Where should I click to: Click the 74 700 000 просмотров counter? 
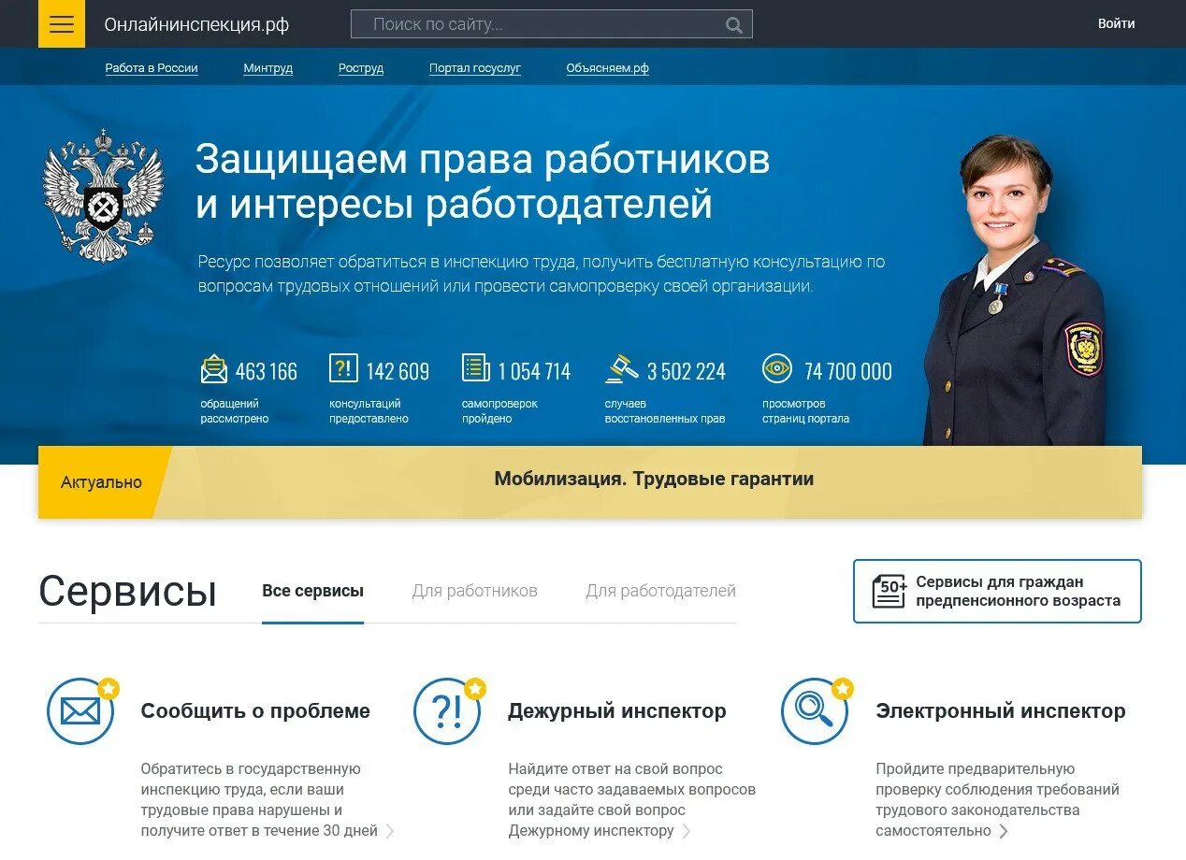coord(827,390)
